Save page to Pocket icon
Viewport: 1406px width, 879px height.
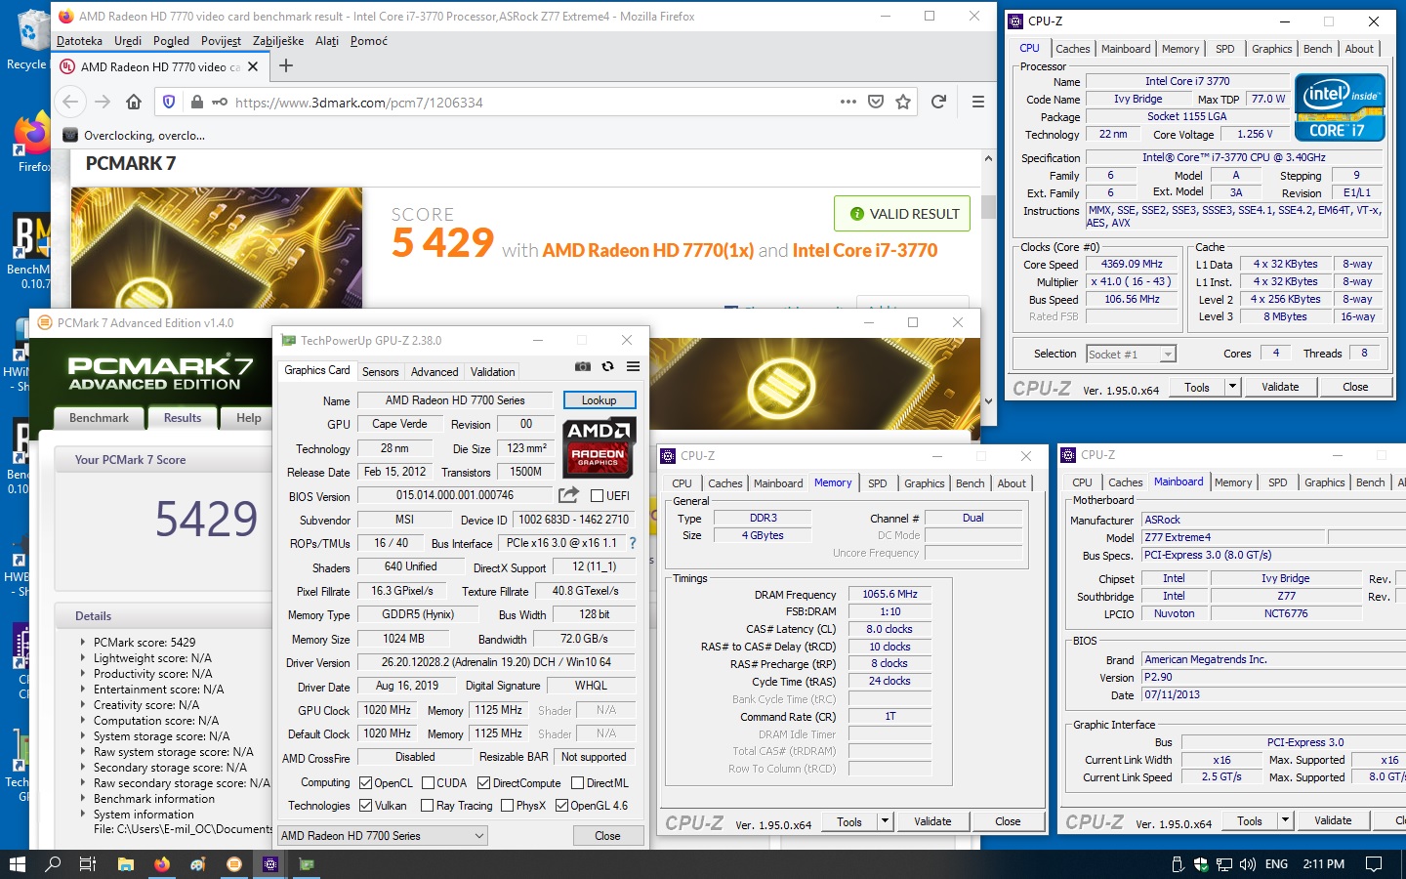click(x=876, y=102)
